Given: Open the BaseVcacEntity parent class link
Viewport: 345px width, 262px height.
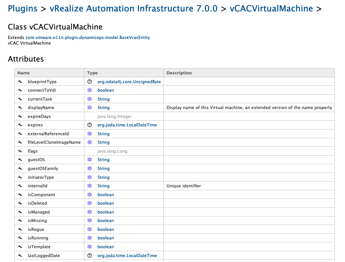Looking at the screenshot, I should tap(88, 37).
